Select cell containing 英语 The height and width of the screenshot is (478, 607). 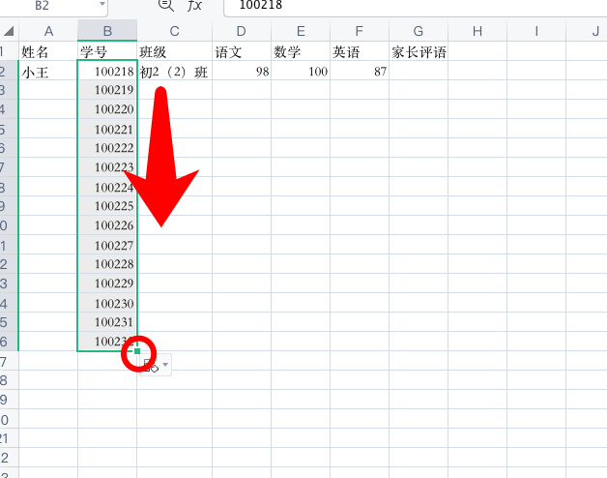click(360, 51)
